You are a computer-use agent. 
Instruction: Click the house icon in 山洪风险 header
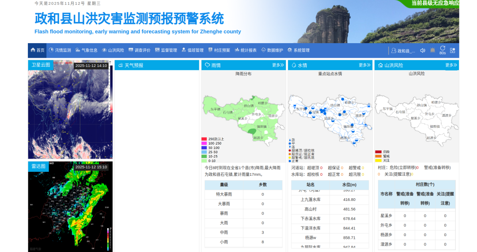pyautogui.click(x=380, y=65)
